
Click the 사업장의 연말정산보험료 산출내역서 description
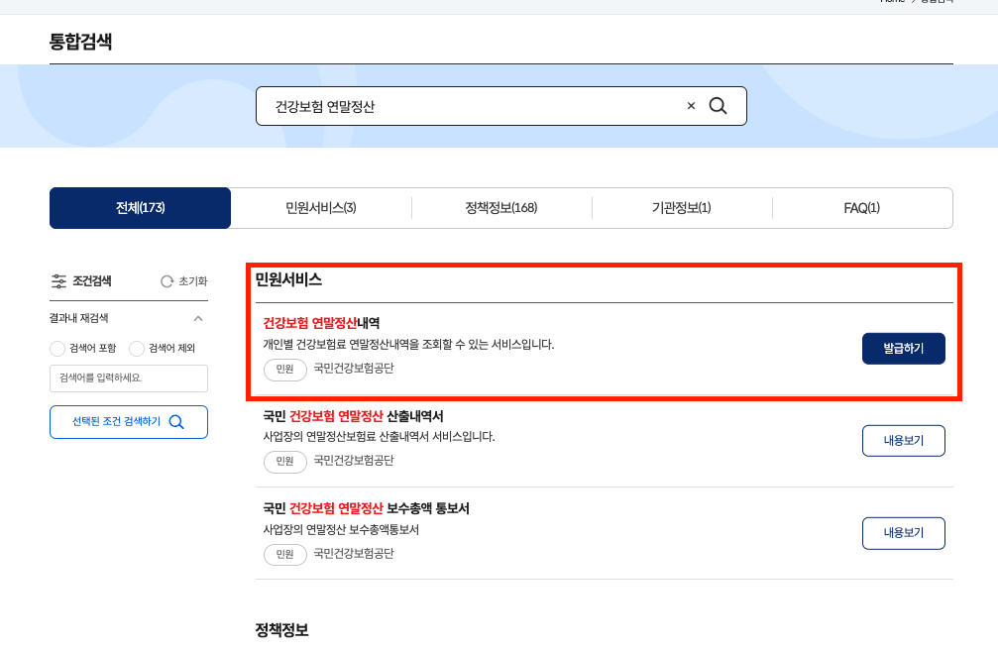coord(379,437)
